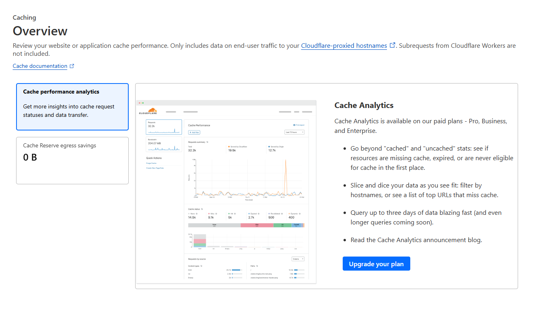
Task: Click the 'Slice and dice your data' bullet
Action: pyautogui.click(x=424, y=190)
